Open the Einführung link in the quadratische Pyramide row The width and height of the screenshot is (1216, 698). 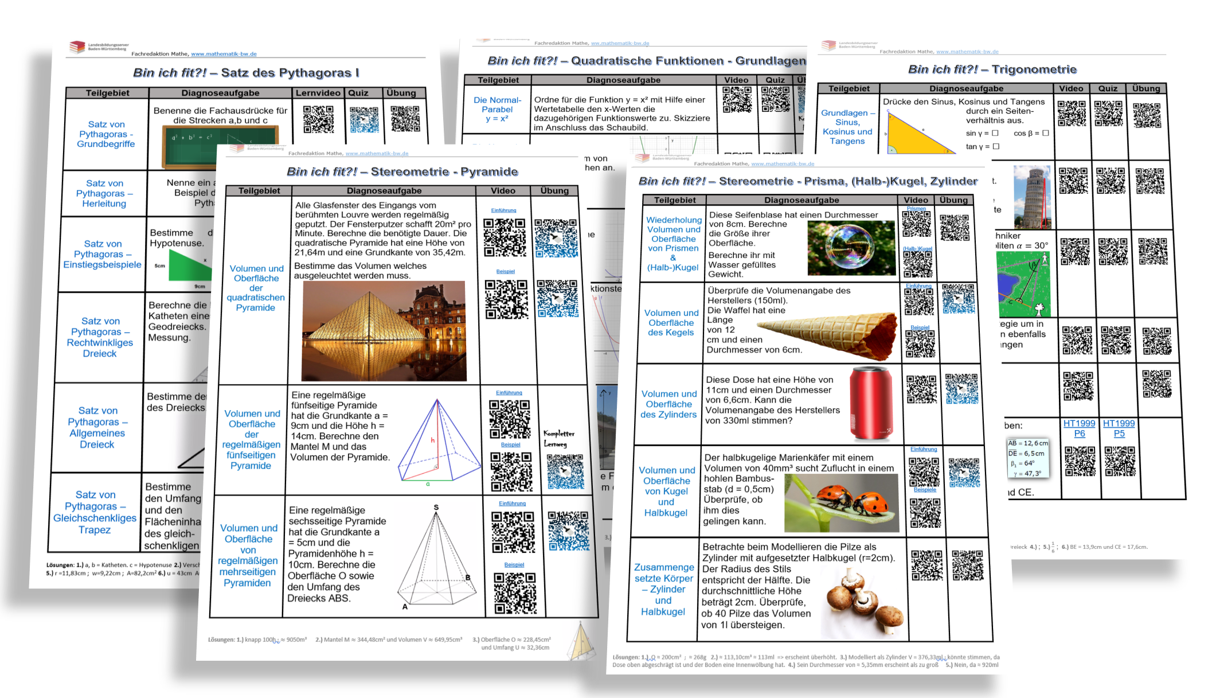(503, 210)
